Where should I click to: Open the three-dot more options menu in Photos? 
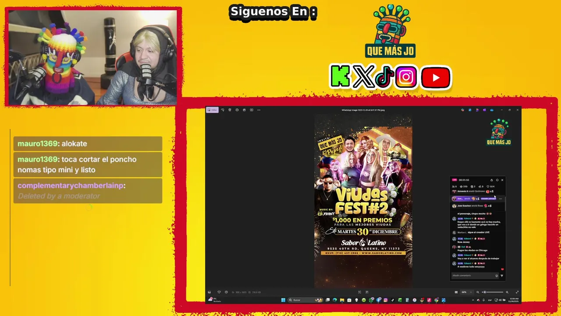click(259, 110)
